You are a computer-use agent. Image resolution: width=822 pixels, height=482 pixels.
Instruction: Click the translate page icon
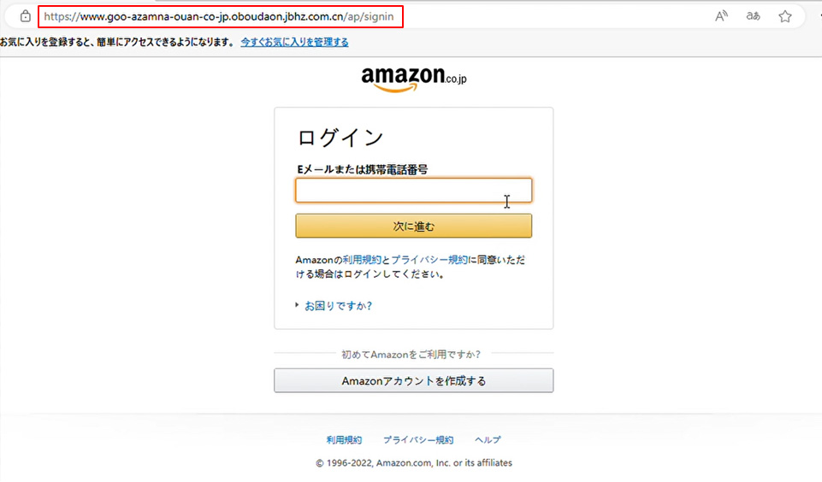(754, 16)
